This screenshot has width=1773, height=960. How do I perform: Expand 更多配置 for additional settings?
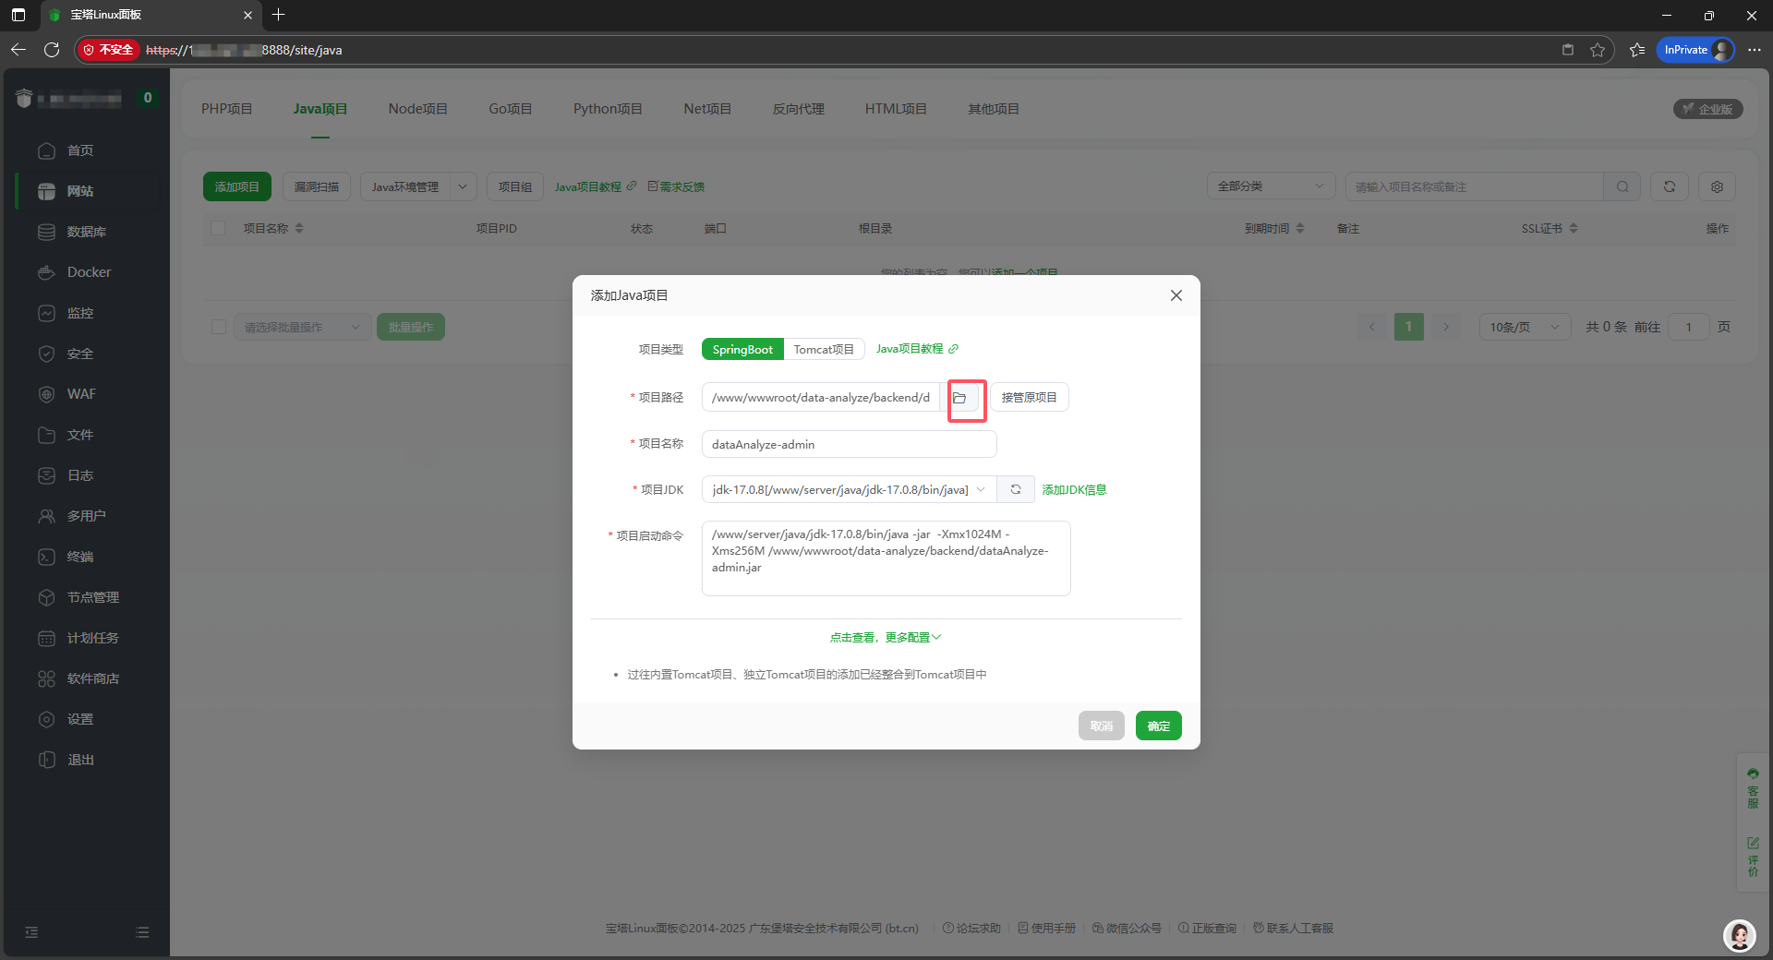(885, 637)
